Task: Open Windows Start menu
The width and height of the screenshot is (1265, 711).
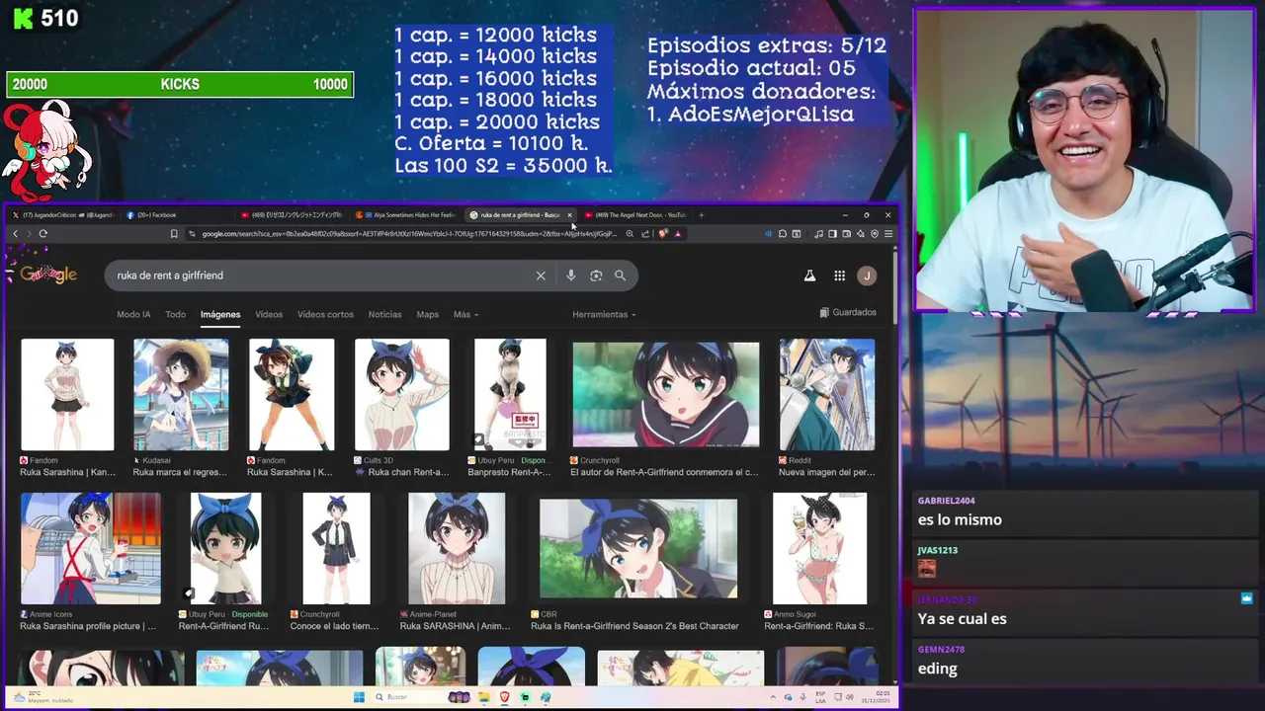Action: coord(359,697)
